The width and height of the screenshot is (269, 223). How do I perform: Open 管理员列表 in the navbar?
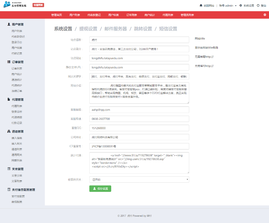coord(187,15)
